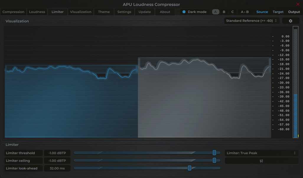
Task: Open the Loudness tab
Action: (37, 12)
